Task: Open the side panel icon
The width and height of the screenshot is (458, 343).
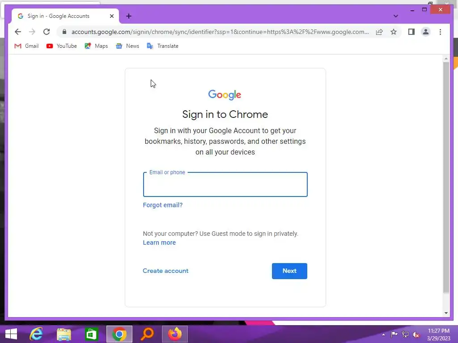Action: 411,32
